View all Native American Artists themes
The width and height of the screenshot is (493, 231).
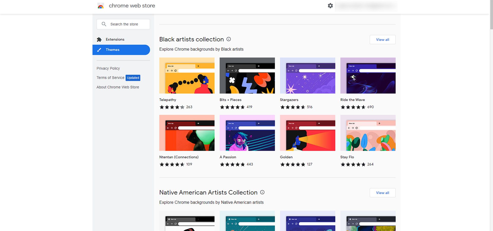pyautogui.click(x=382, y=193)
